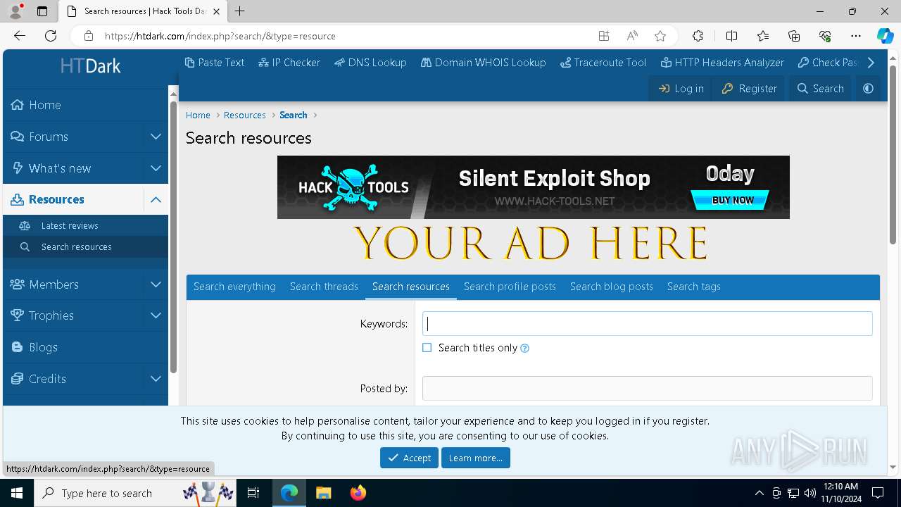Switch to the Search threads tab
The image size is (901, 507).
click(324, 287)
